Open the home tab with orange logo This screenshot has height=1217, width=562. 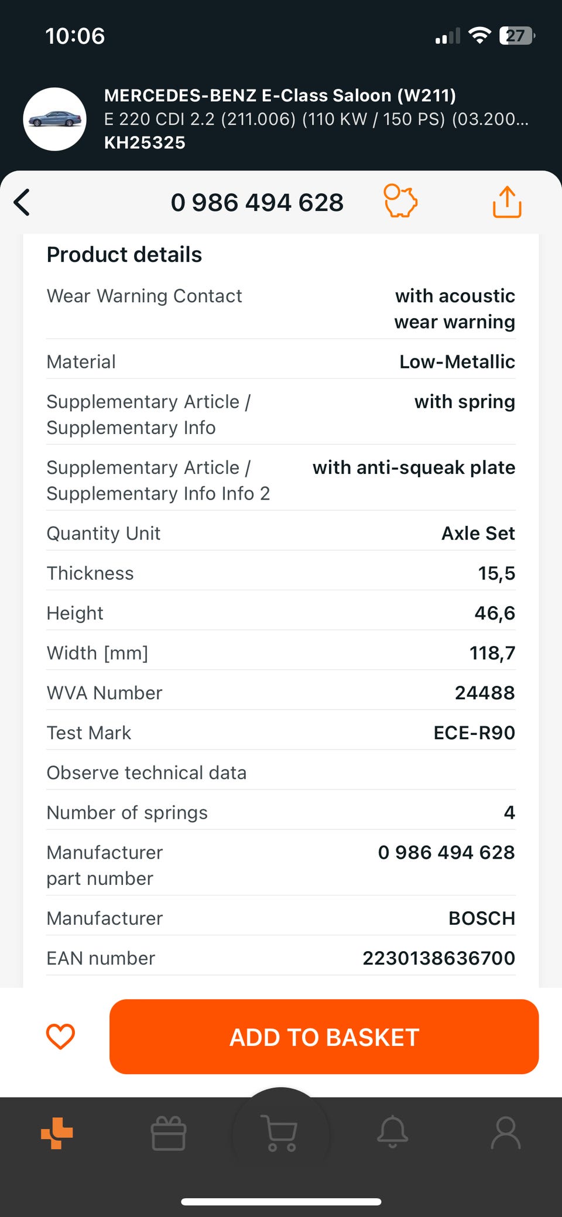coord(57,1133)
